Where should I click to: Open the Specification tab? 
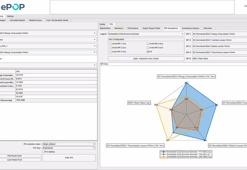pos(105,28)
